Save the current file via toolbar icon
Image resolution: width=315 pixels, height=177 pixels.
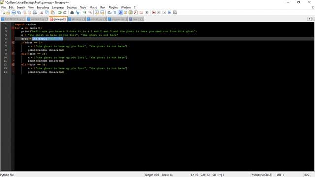click(x=14, y=12)
